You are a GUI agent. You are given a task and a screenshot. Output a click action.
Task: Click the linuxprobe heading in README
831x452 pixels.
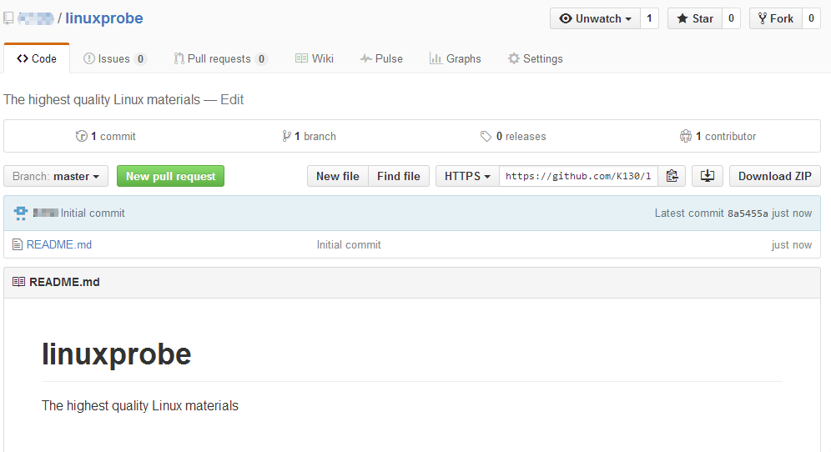click(116, 354)
